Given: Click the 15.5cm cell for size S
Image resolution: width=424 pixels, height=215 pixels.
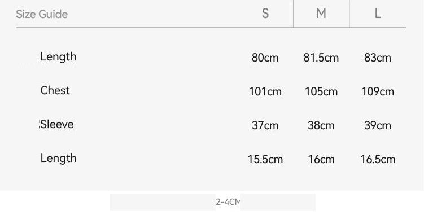Looking at the screenshot, I should click(265, 159).
